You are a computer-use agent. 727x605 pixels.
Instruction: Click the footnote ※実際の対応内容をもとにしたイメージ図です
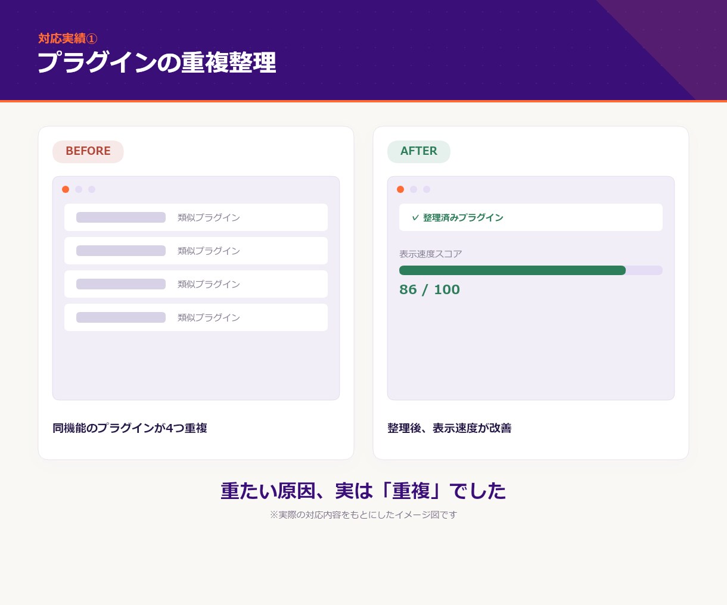[363, 514]
